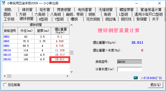This screenshot has width=166, height=91.
Task: Click the wall thickness cell 3.75
Action: pyautogui.click(x=43, y=41)
